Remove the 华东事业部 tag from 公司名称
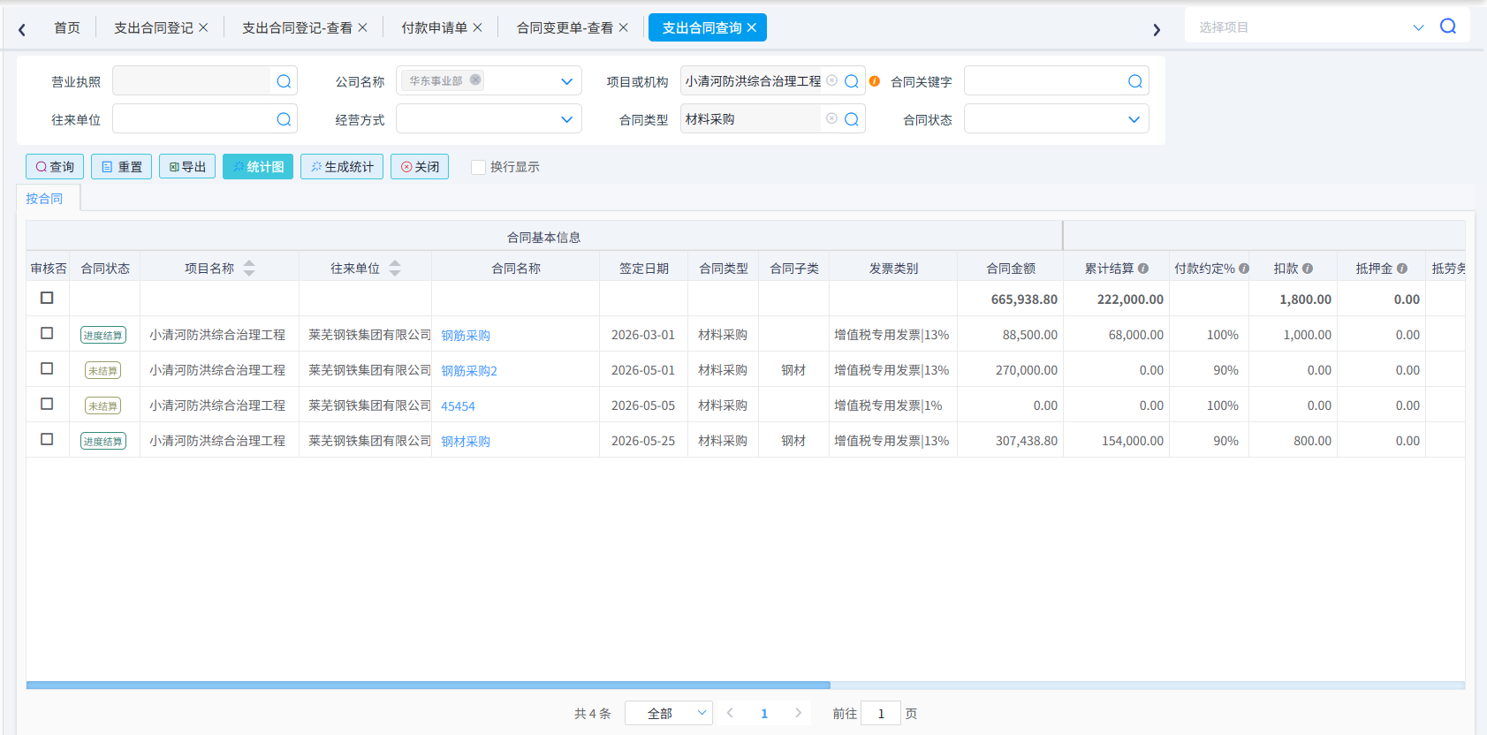The width and height of the screenshot is (1487, 735). tap(475, 80)
